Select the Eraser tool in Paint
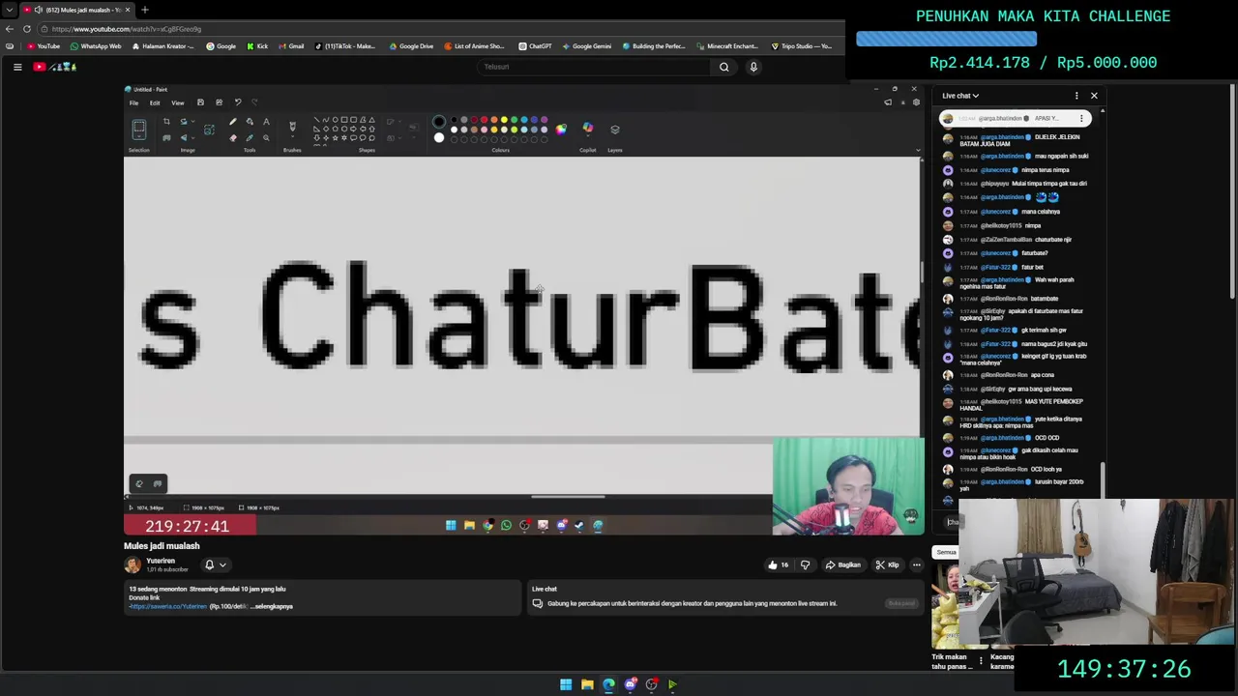 tap(232, 137)
